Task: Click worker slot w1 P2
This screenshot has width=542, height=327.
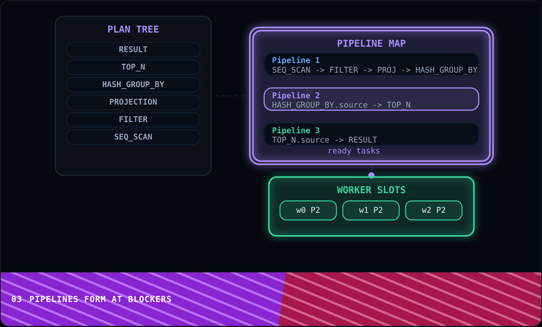Action: point(371,210)
